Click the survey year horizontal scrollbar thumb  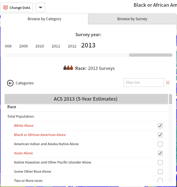coord(150,55)
